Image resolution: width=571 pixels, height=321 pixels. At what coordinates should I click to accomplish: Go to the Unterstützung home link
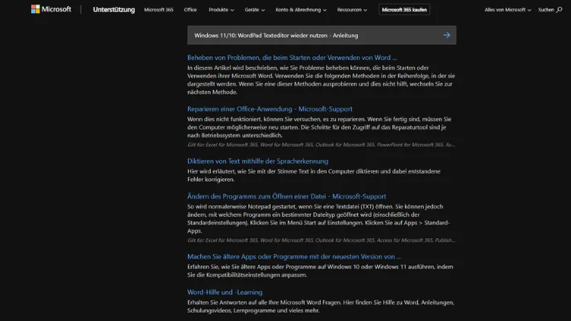tap(113, 10)
